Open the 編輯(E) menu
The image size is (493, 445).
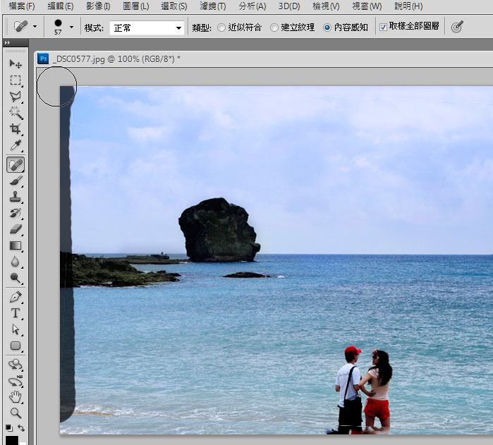[x=61, y=6]
